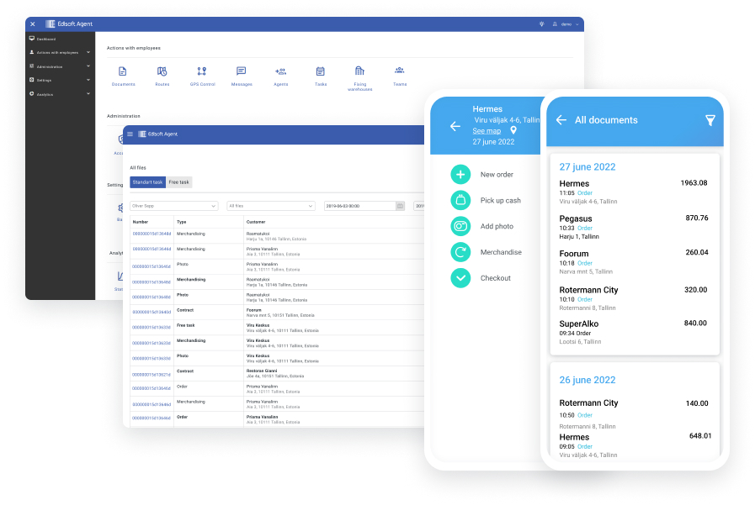Expand Actions with employees in the sidebar
The height and width of the screenshot is (505, 755).
click(60, 52)
